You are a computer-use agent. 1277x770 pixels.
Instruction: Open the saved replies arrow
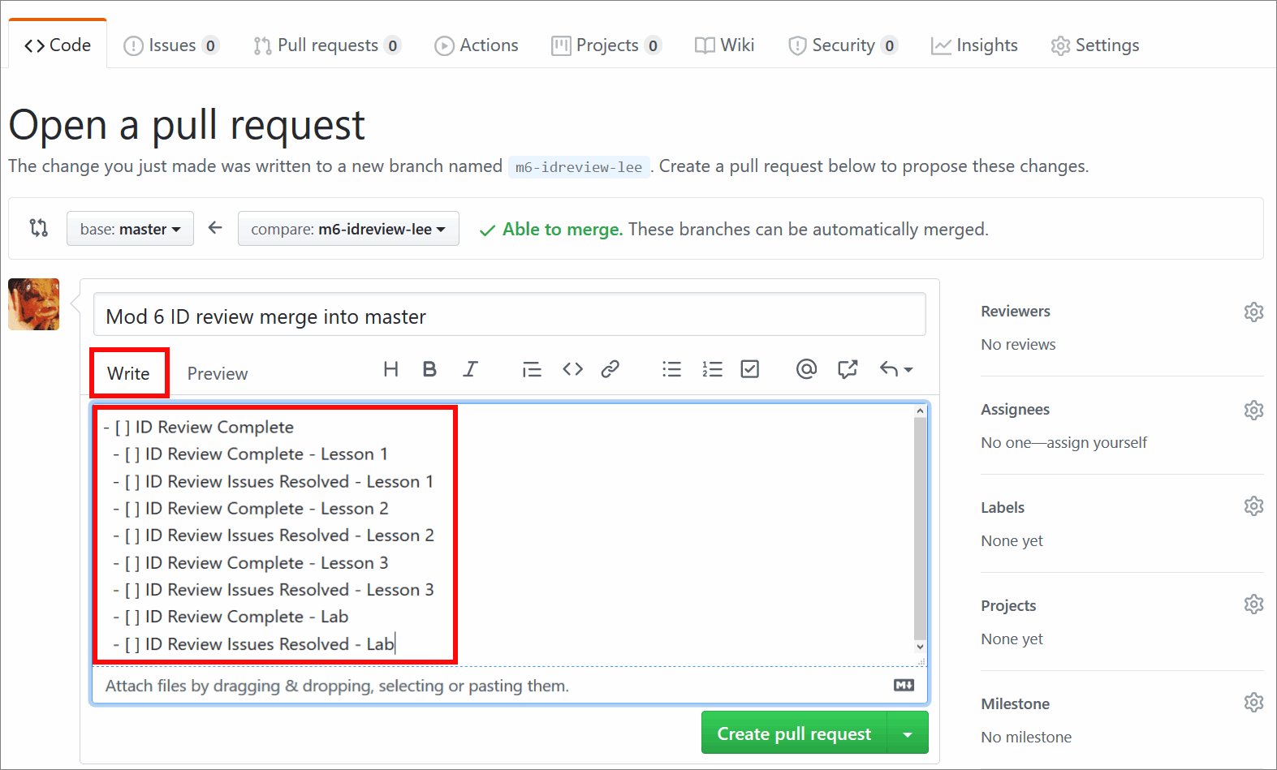[x=896, y=369]
